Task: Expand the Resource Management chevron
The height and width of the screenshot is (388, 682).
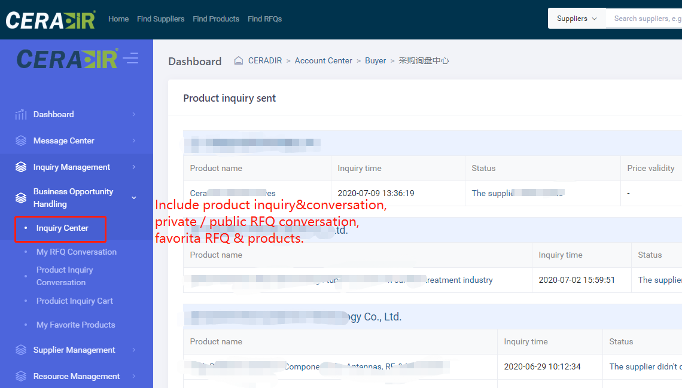Action: tap(134, 376)
